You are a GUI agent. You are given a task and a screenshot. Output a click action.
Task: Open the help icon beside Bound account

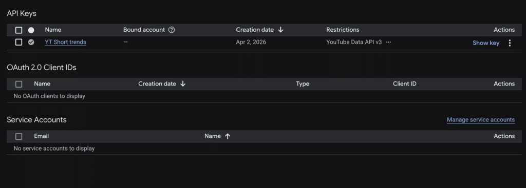(x=172, y=30)
